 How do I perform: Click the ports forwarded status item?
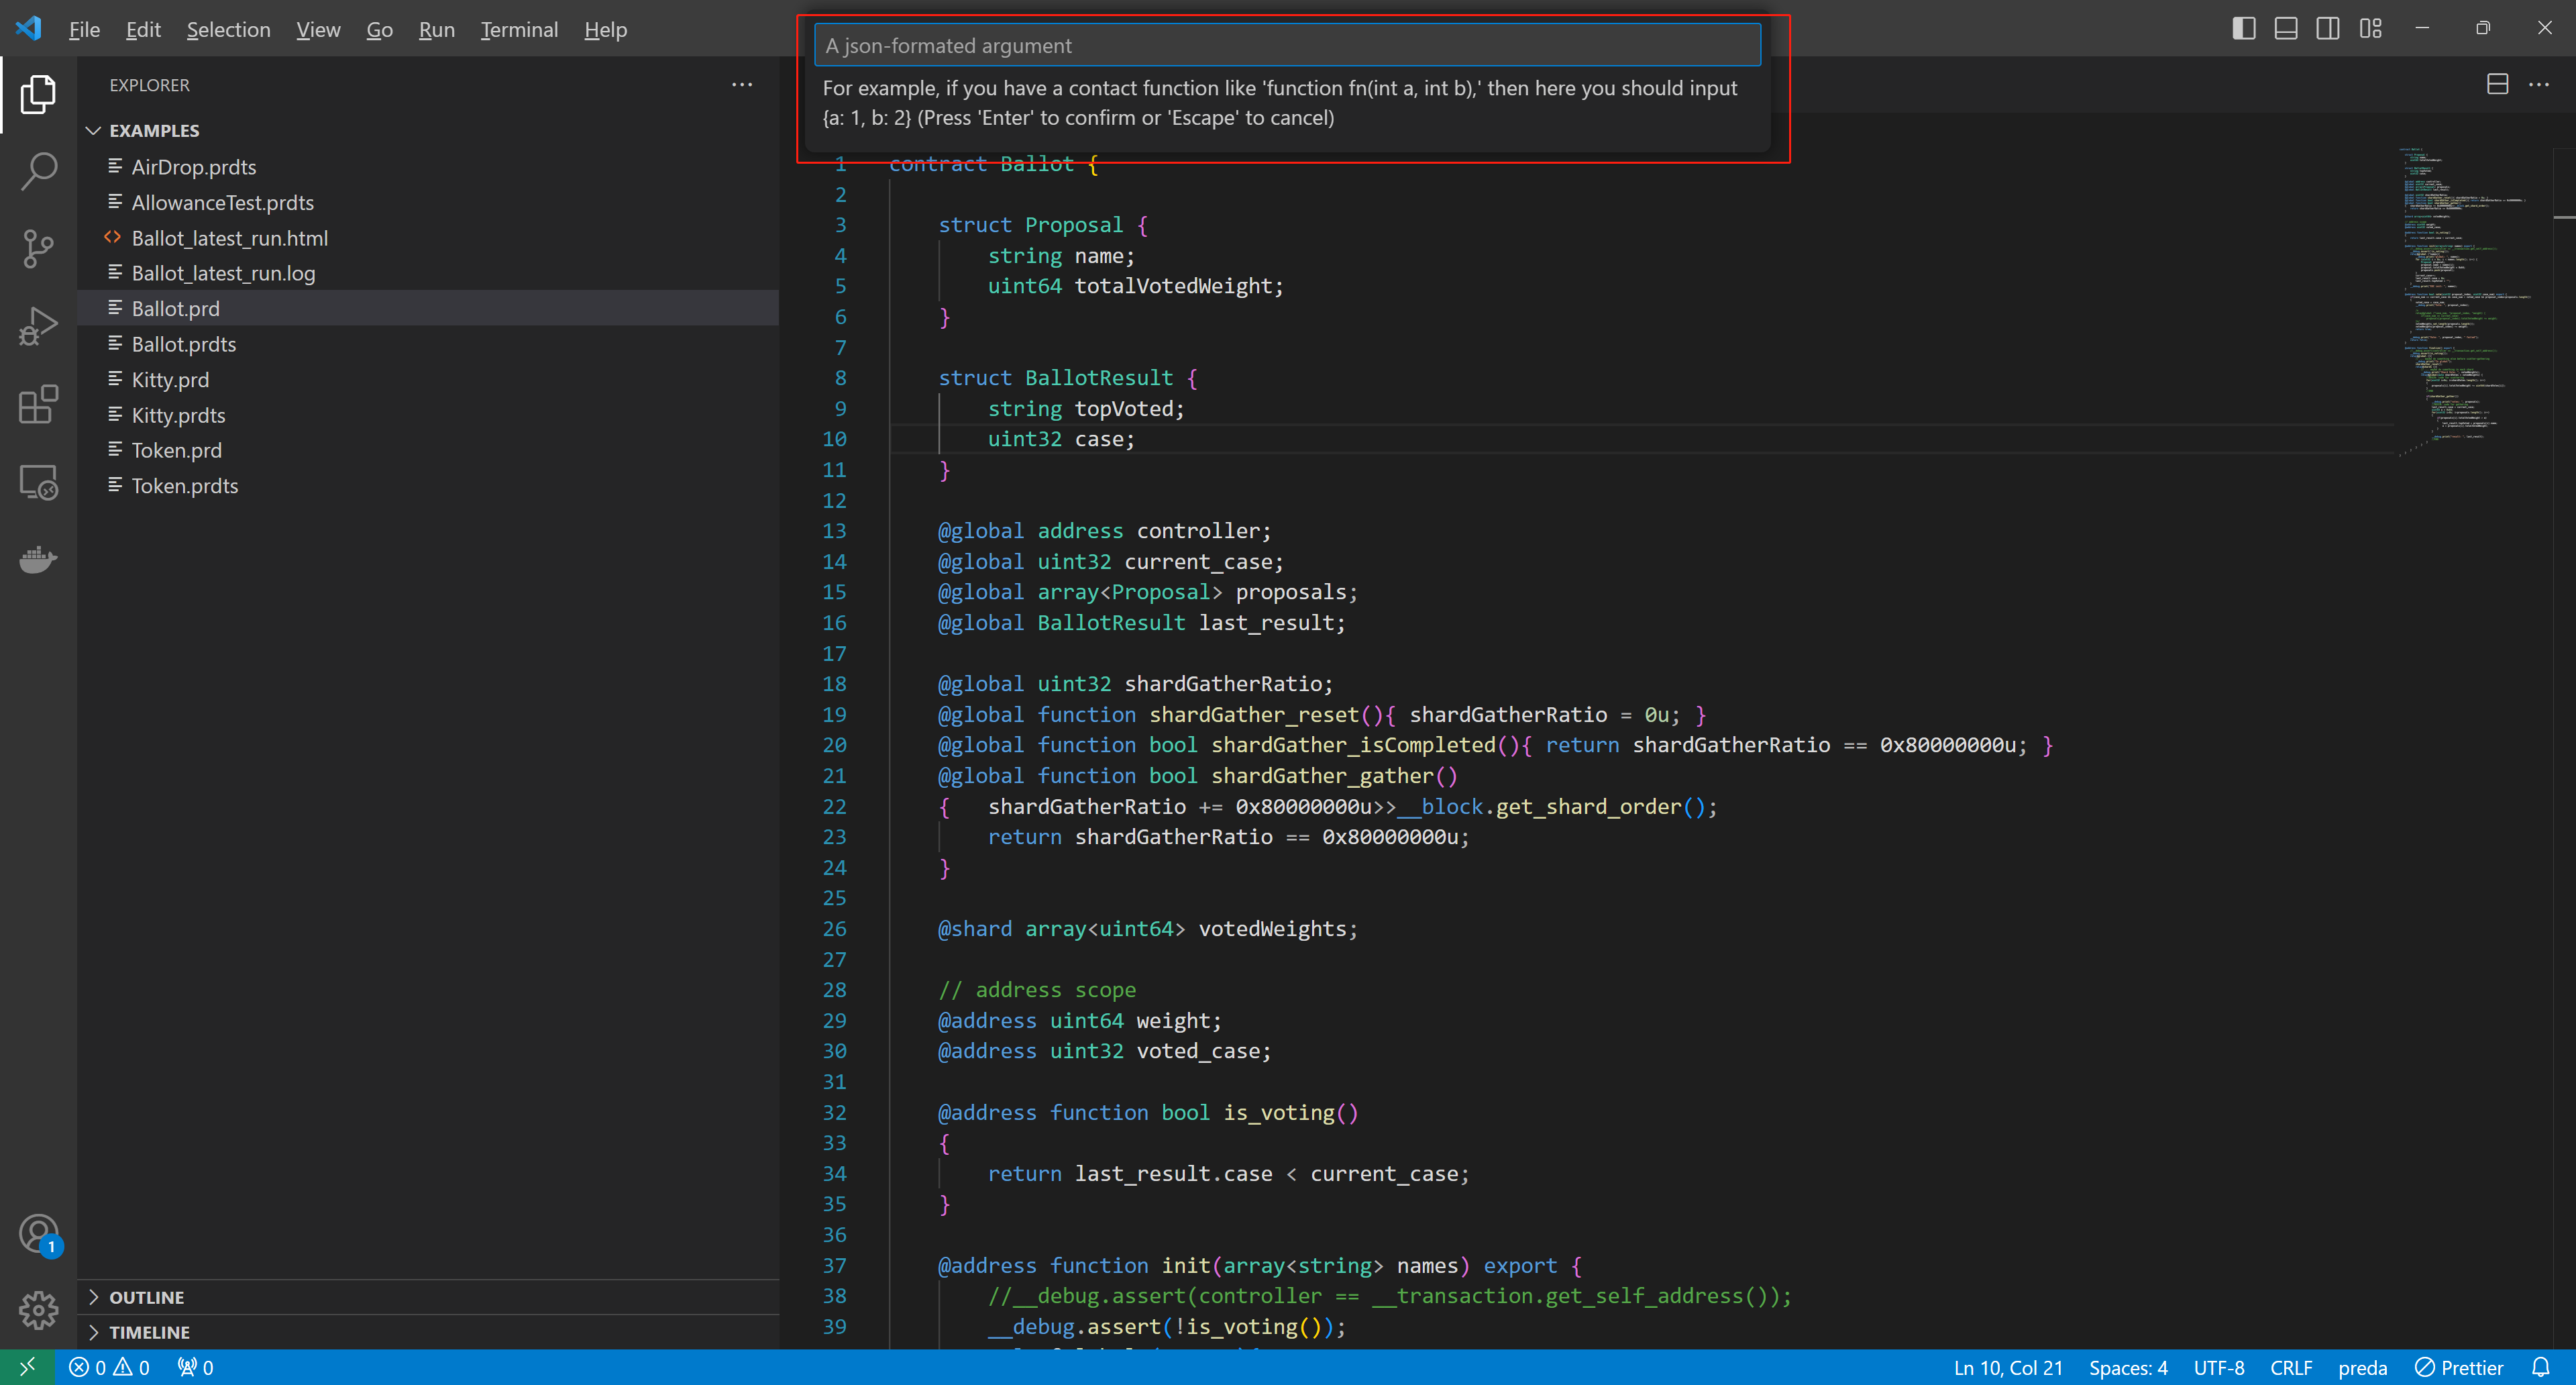196,1367
